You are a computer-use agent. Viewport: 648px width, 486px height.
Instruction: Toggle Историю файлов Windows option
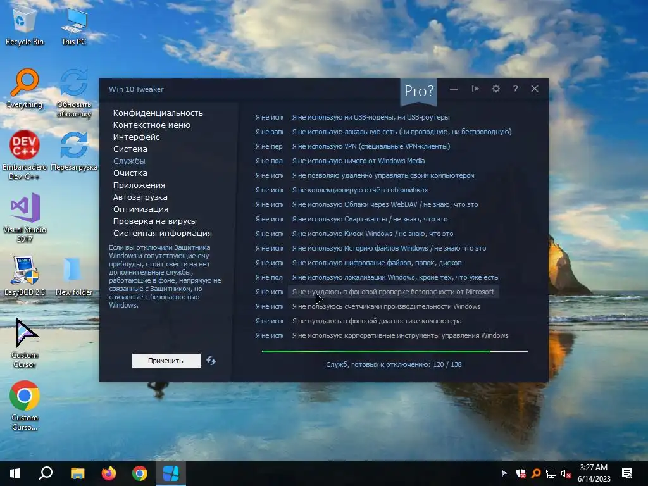pos(389,248)
